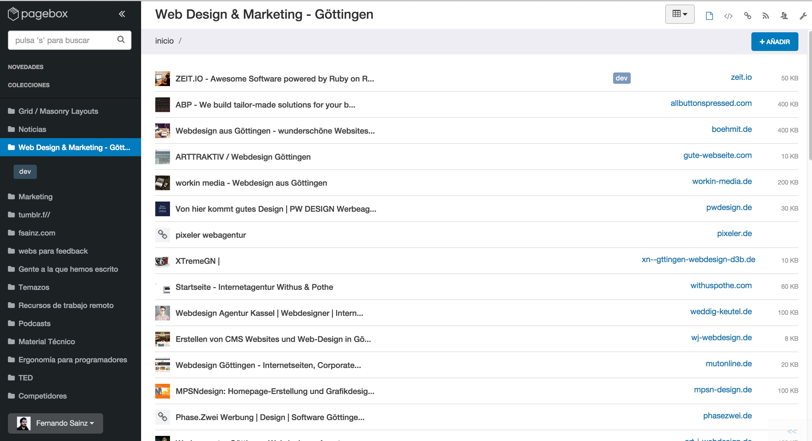Open Webdesign Agentur Kassel thumbnail
The width and height of the screenshot is (812, 441).
162,313
